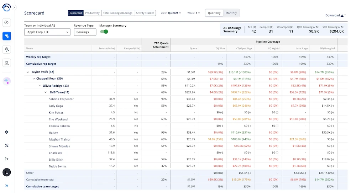
Task: Click the Revenue Type Bookings field
Action: [85, 32]
